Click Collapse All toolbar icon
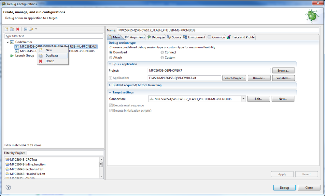This screenshot has width=325, height=196. (25, 29)
